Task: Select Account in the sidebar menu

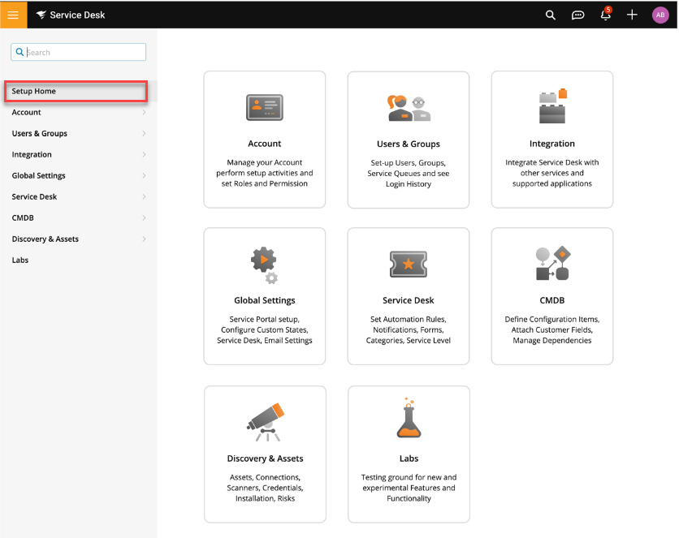Action: point(27,113)
